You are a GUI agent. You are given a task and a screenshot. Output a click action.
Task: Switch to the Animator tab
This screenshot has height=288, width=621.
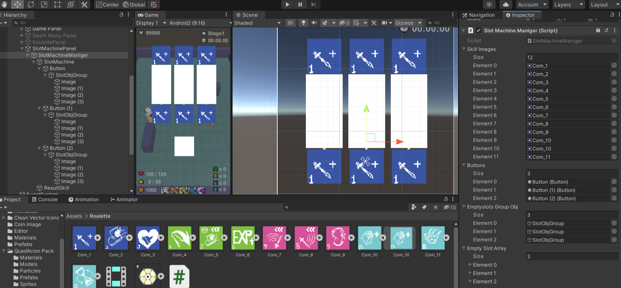(124, 199)
